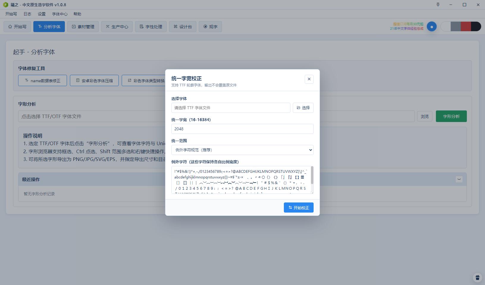Click the 操作说明 heading
Image resolution: width=485 pixels, height=285 pixels.
[33, 136]
